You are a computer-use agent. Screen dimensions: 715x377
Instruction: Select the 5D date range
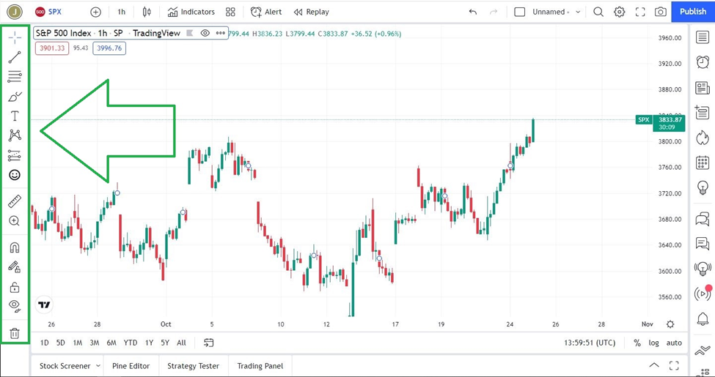tap(61, 343)
